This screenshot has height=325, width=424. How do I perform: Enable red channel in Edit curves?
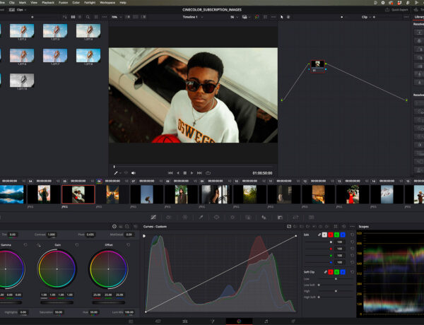point(330,234)
